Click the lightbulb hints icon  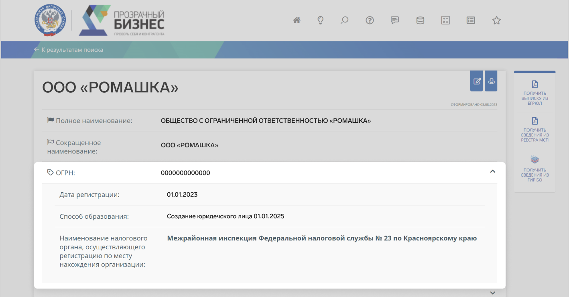[x=320, y=20]
